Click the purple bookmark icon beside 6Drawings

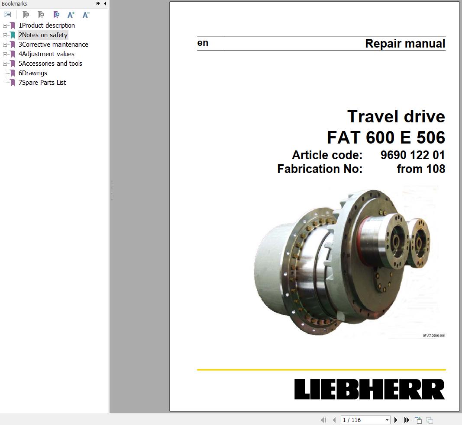(x=13, y=73)
